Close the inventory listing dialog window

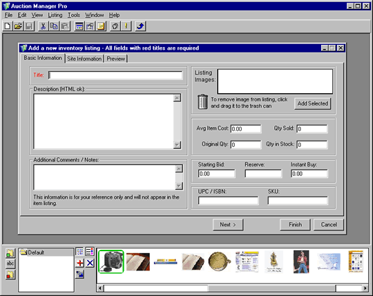341,48
